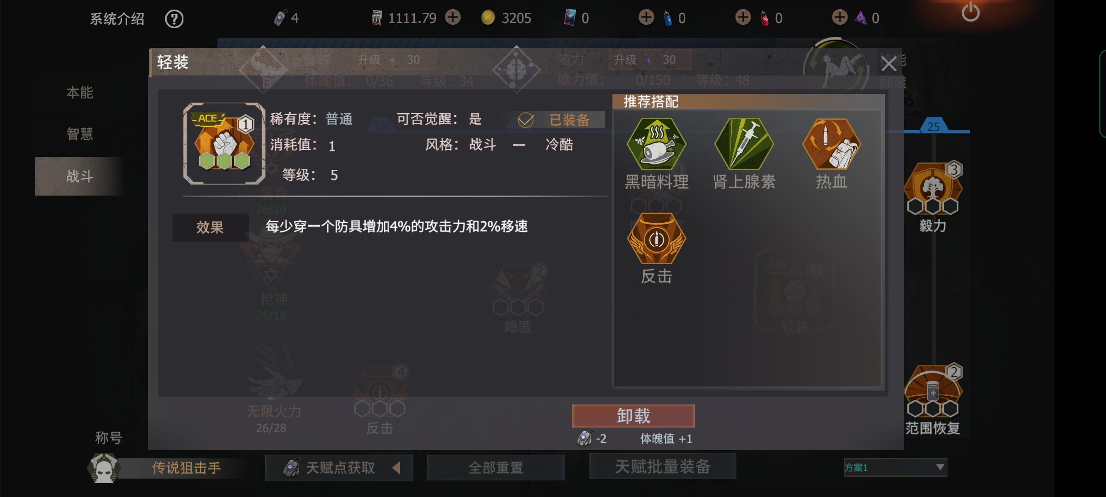Switch to the 本能 tab
1106x497 pixels.
(x=79, y=92)
